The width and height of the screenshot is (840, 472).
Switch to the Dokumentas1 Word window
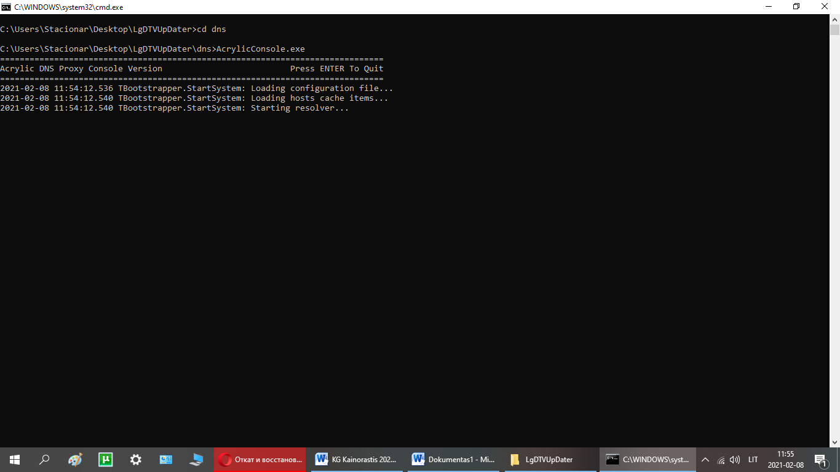pos(453,459)
